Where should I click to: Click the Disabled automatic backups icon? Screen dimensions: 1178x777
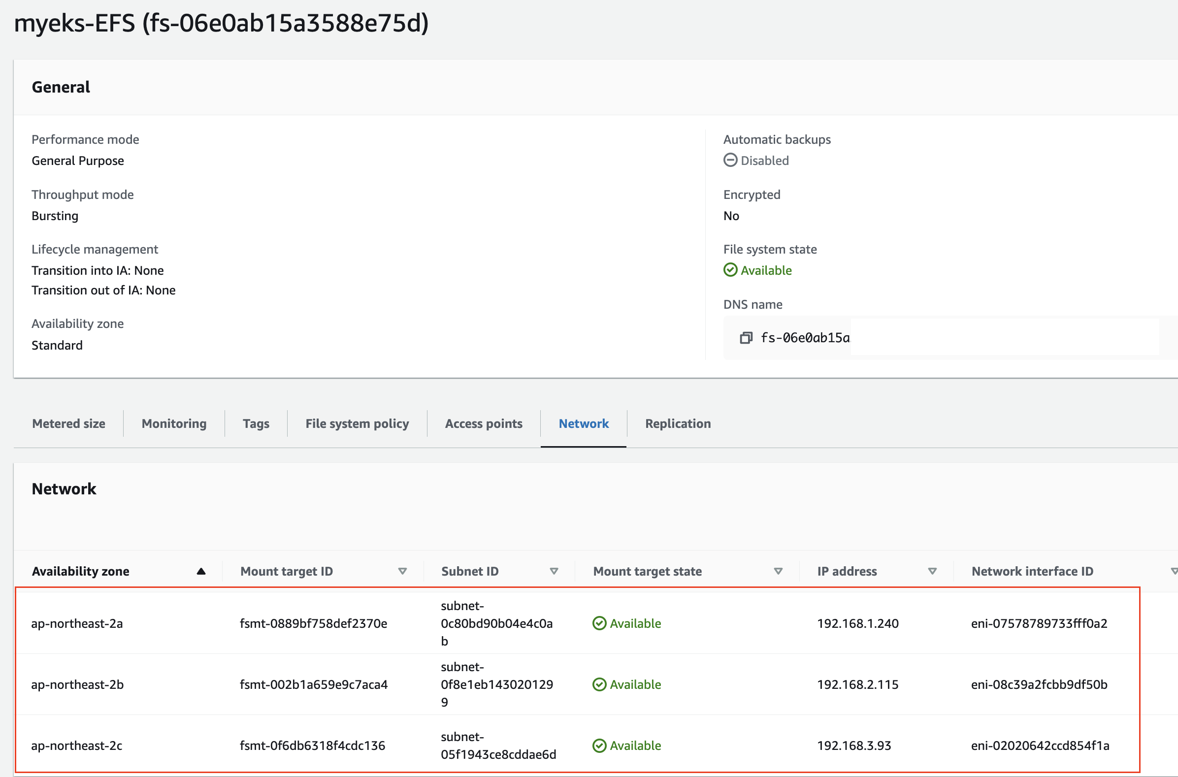click(730, 160)
